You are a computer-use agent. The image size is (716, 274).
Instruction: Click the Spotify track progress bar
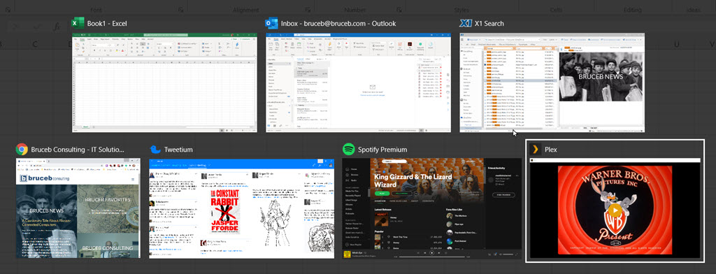point(431,257)
